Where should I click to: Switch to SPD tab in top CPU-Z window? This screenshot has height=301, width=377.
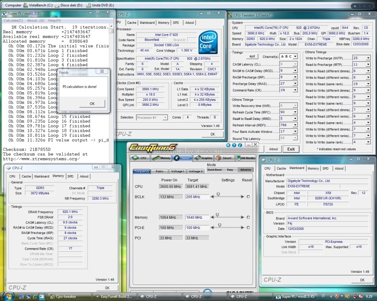176,23
